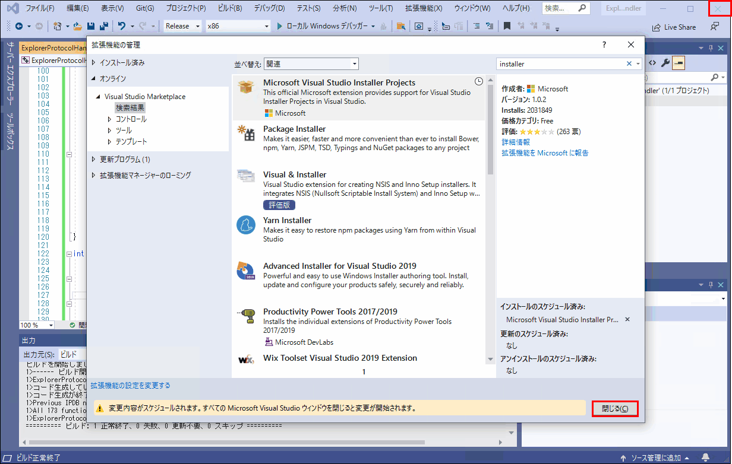Click the title bar search magnifier icon
This screenshot has height=464, width=732.
pos(582,8)
